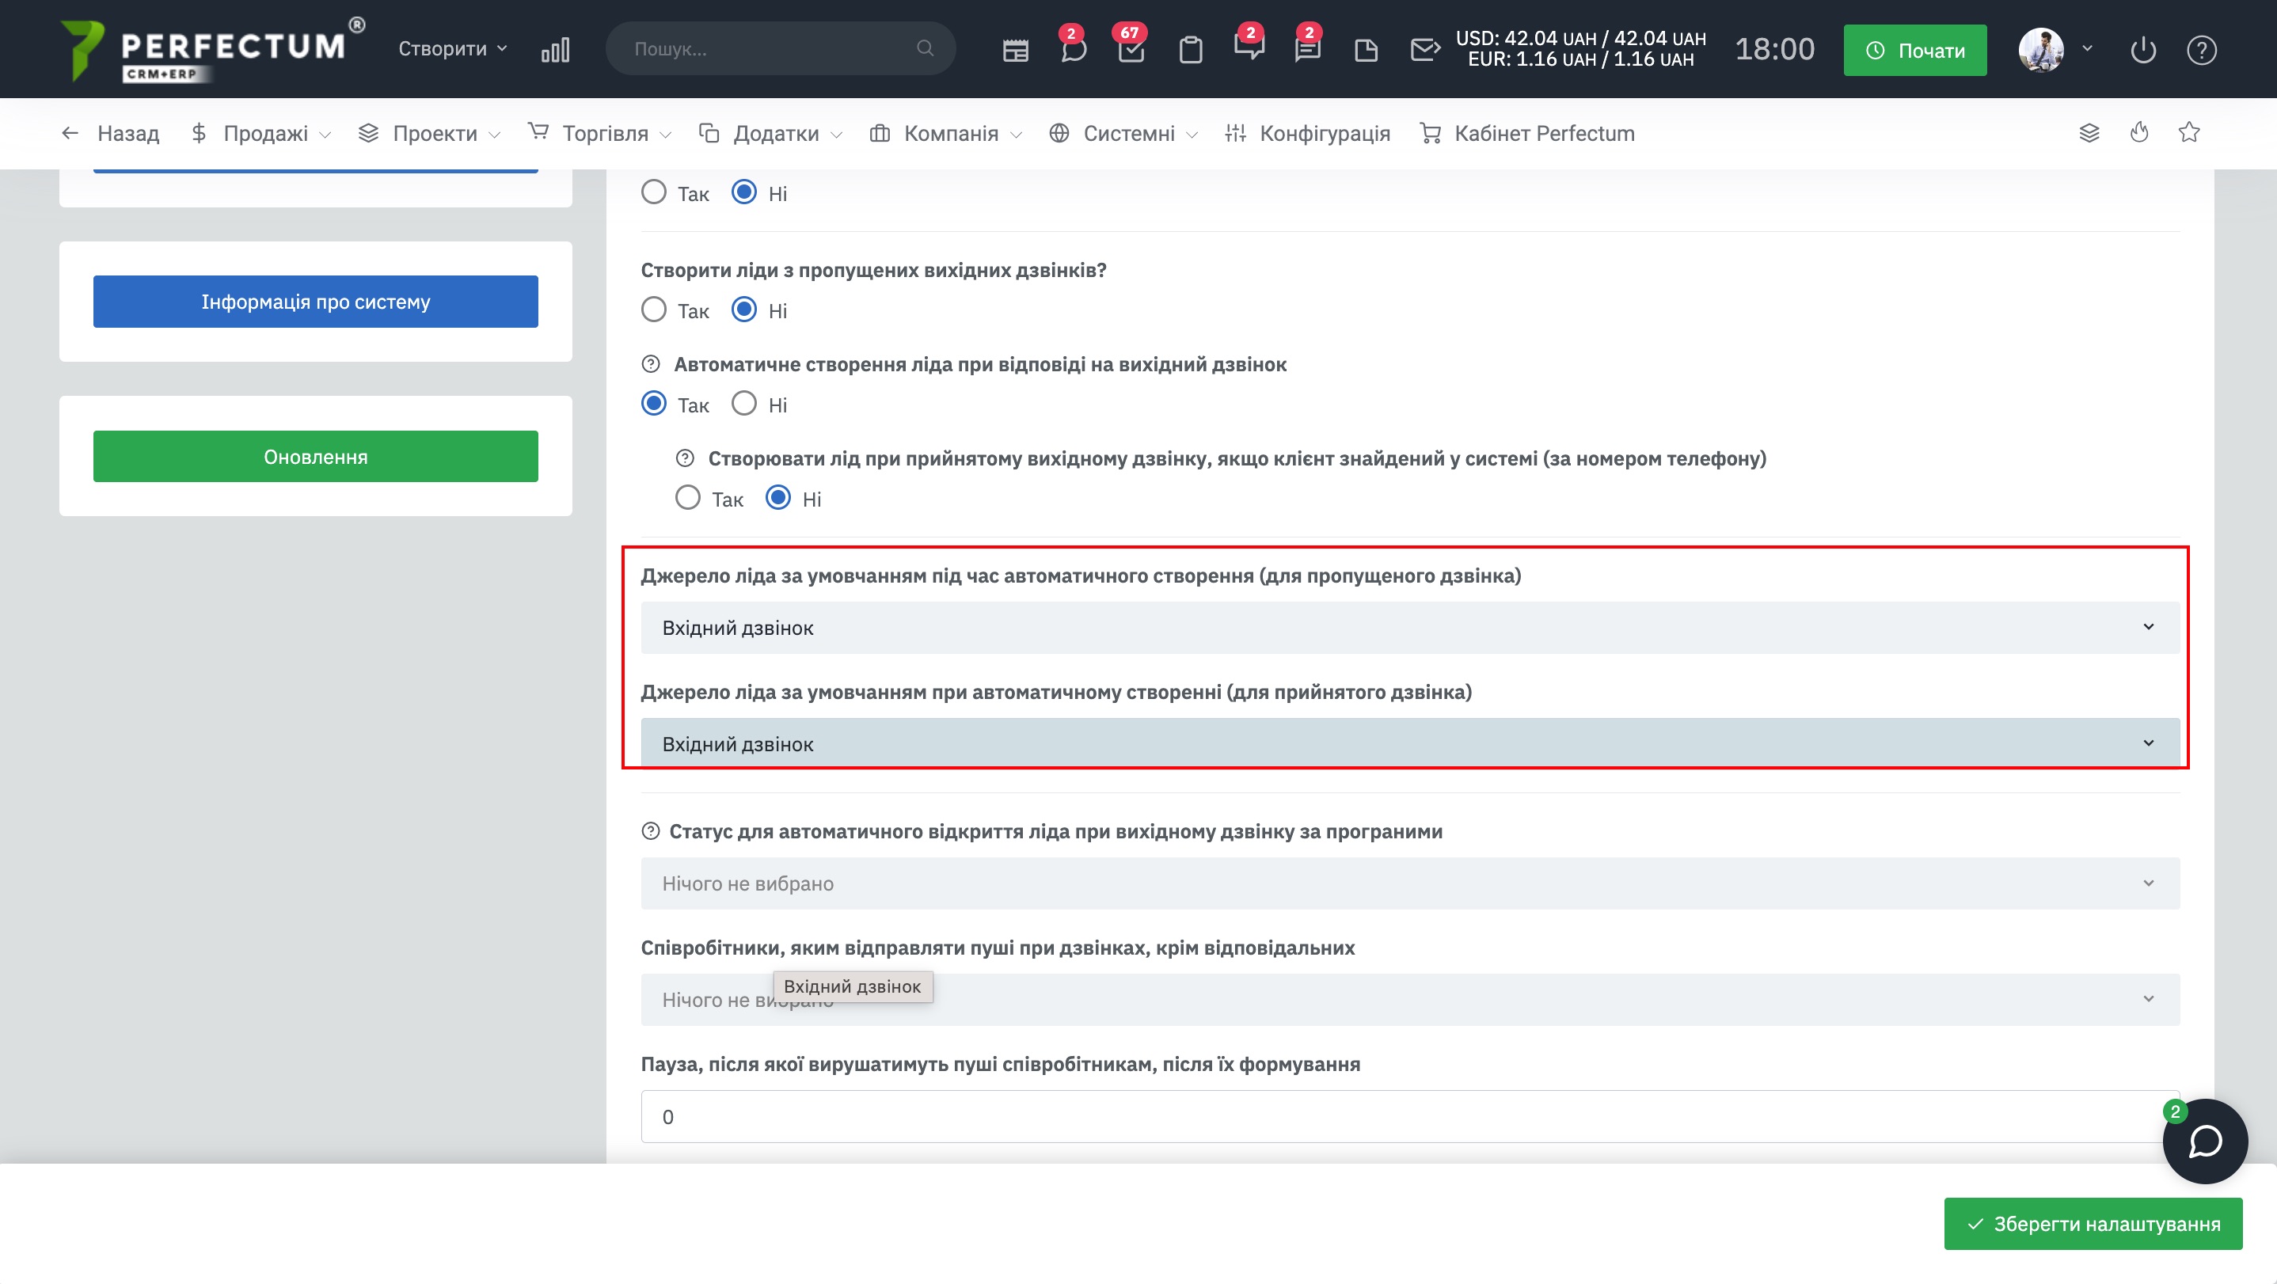Open the help question mark icon
The width and height of the screenshot is (2277, 1284).
(x=2201, y=50)
